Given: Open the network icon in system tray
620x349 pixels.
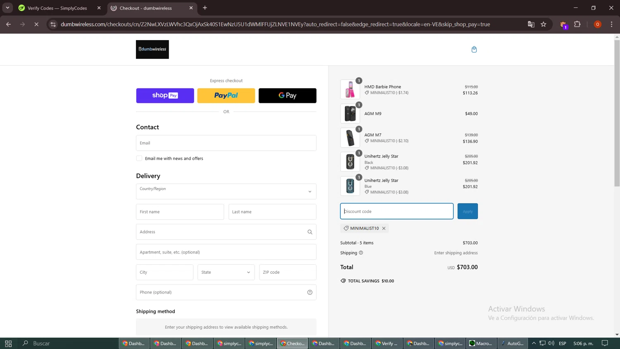Looking at the screenshot, I should (x=542, y=343).
